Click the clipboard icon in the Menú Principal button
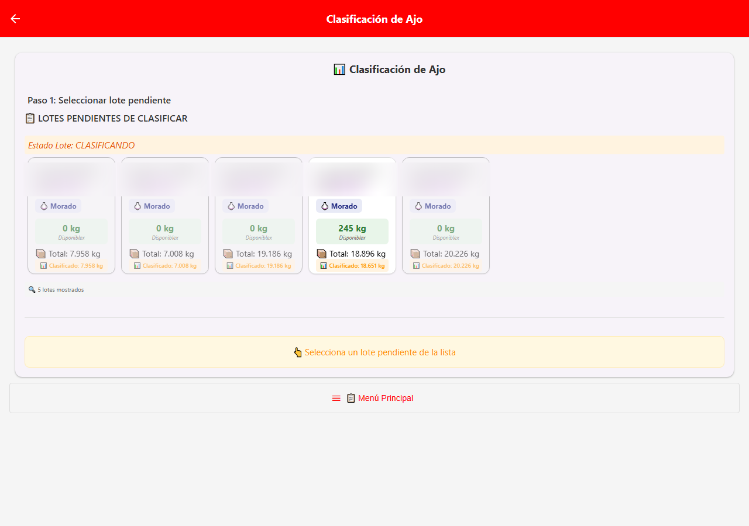Viewport: 749px width, 526px height. 351,398
